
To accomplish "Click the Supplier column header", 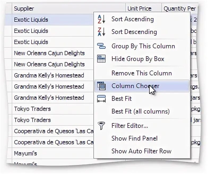I will (24, 8).
